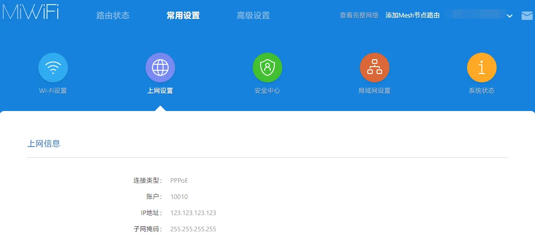The height and width of the screenshot is (235, 535).
Task: Go to the 高级设置 tab
Action: [253, 16]
